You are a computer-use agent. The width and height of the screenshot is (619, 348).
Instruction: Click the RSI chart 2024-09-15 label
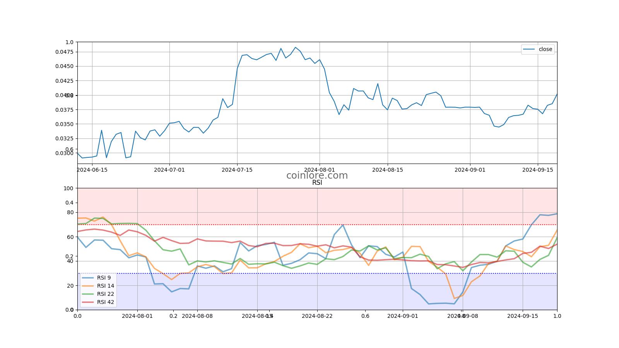[x=523, y=316]
